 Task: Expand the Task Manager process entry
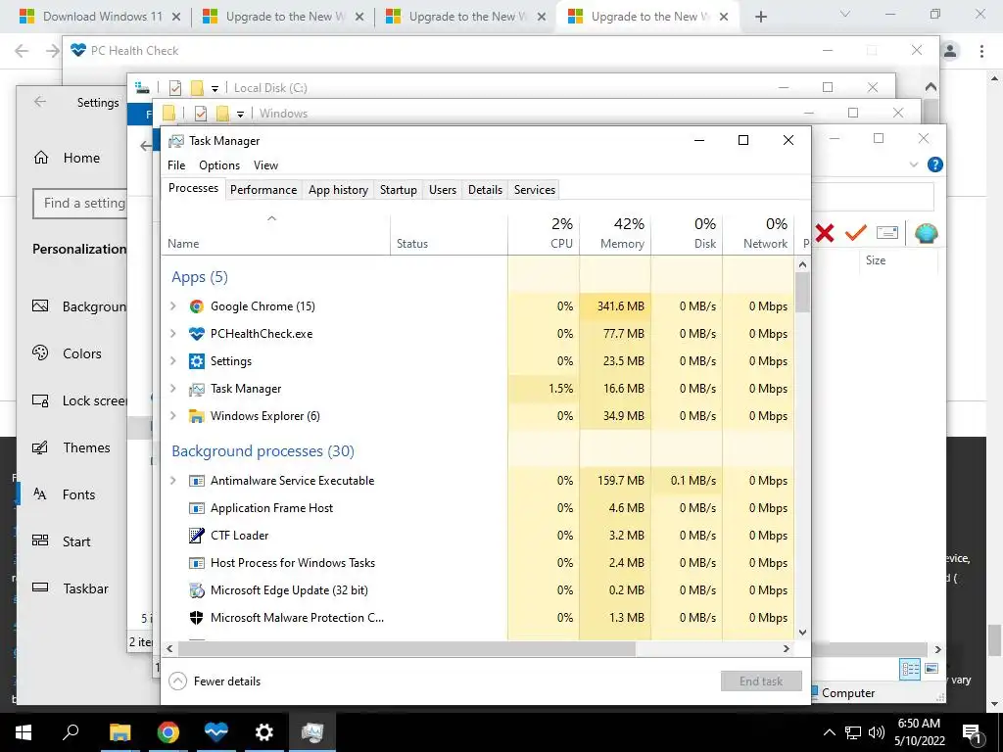pos(172,389)
